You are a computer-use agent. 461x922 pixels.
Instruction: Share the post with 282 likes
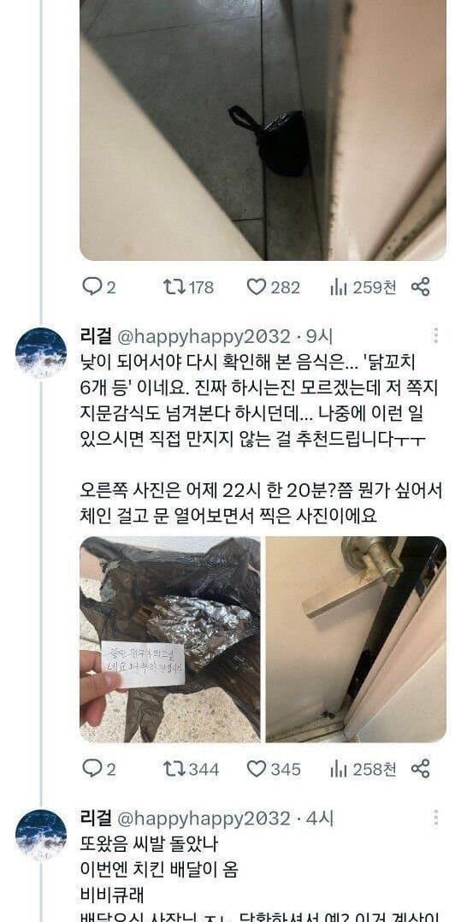coord(421,287)
